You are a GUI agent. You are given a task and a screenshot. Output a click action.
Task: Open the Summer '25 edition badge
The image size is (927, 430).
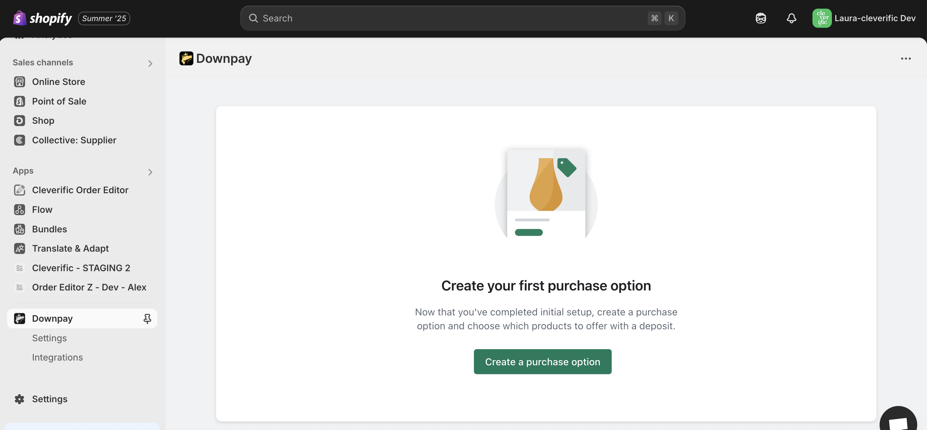104,18
